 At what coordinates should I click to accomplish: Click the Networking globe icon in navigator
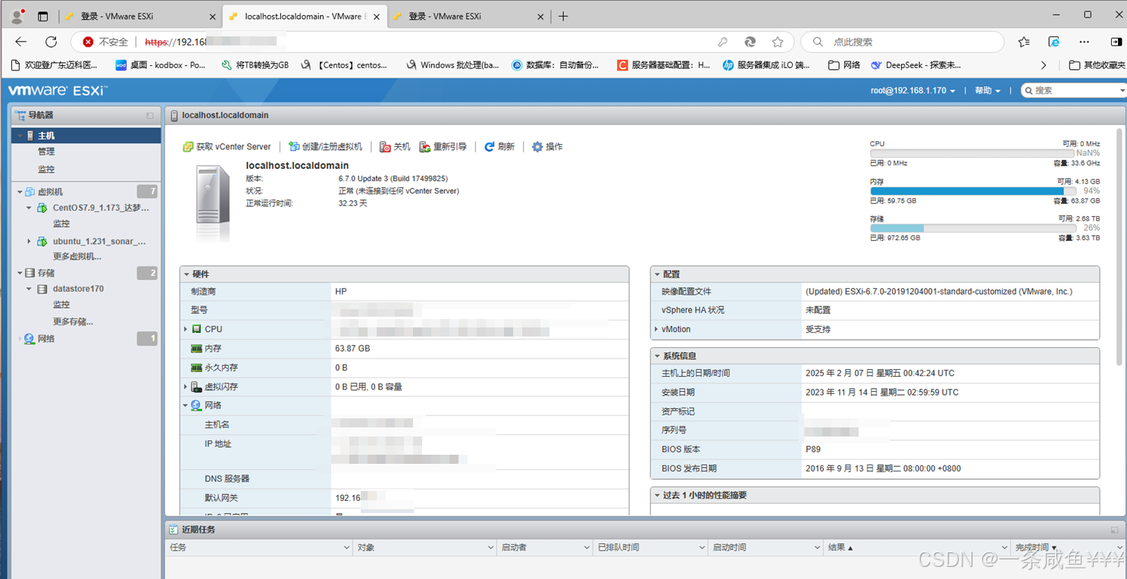click(30, 339)
